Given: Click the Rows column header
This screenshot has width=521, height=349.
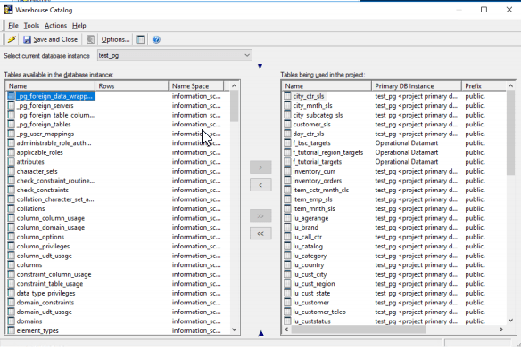Looking at the screenshot, I should click(x=131, y=86).
